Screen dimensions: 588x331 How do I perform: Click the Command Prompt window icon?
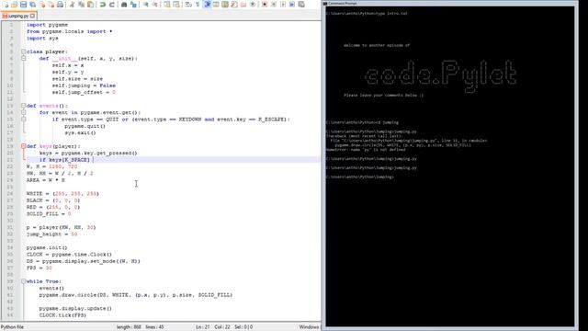(x=325, y=3)
